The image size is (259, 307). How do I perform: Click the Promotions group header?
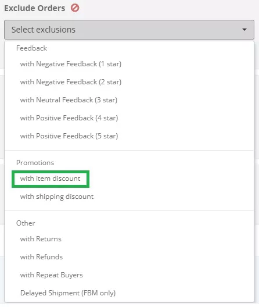[35, 163]
